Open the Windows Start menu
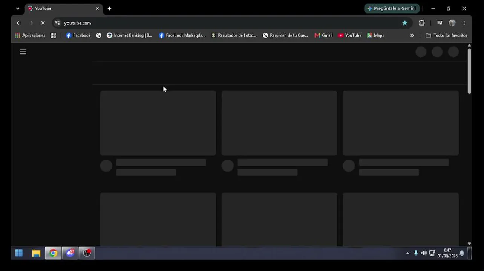 pos(19,253)
